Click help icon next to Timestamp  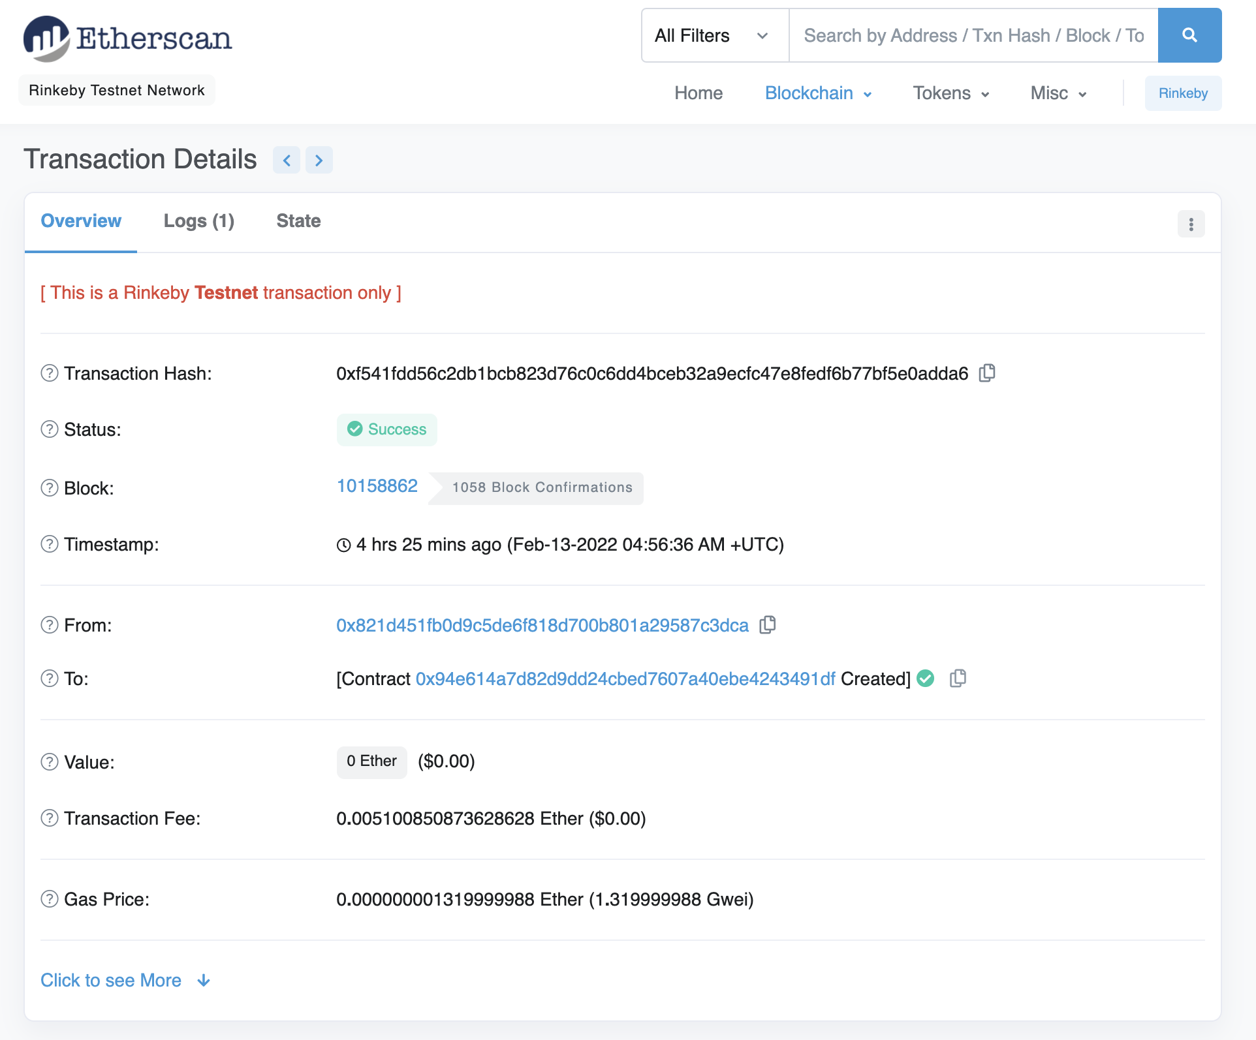(x=50, y=544)
